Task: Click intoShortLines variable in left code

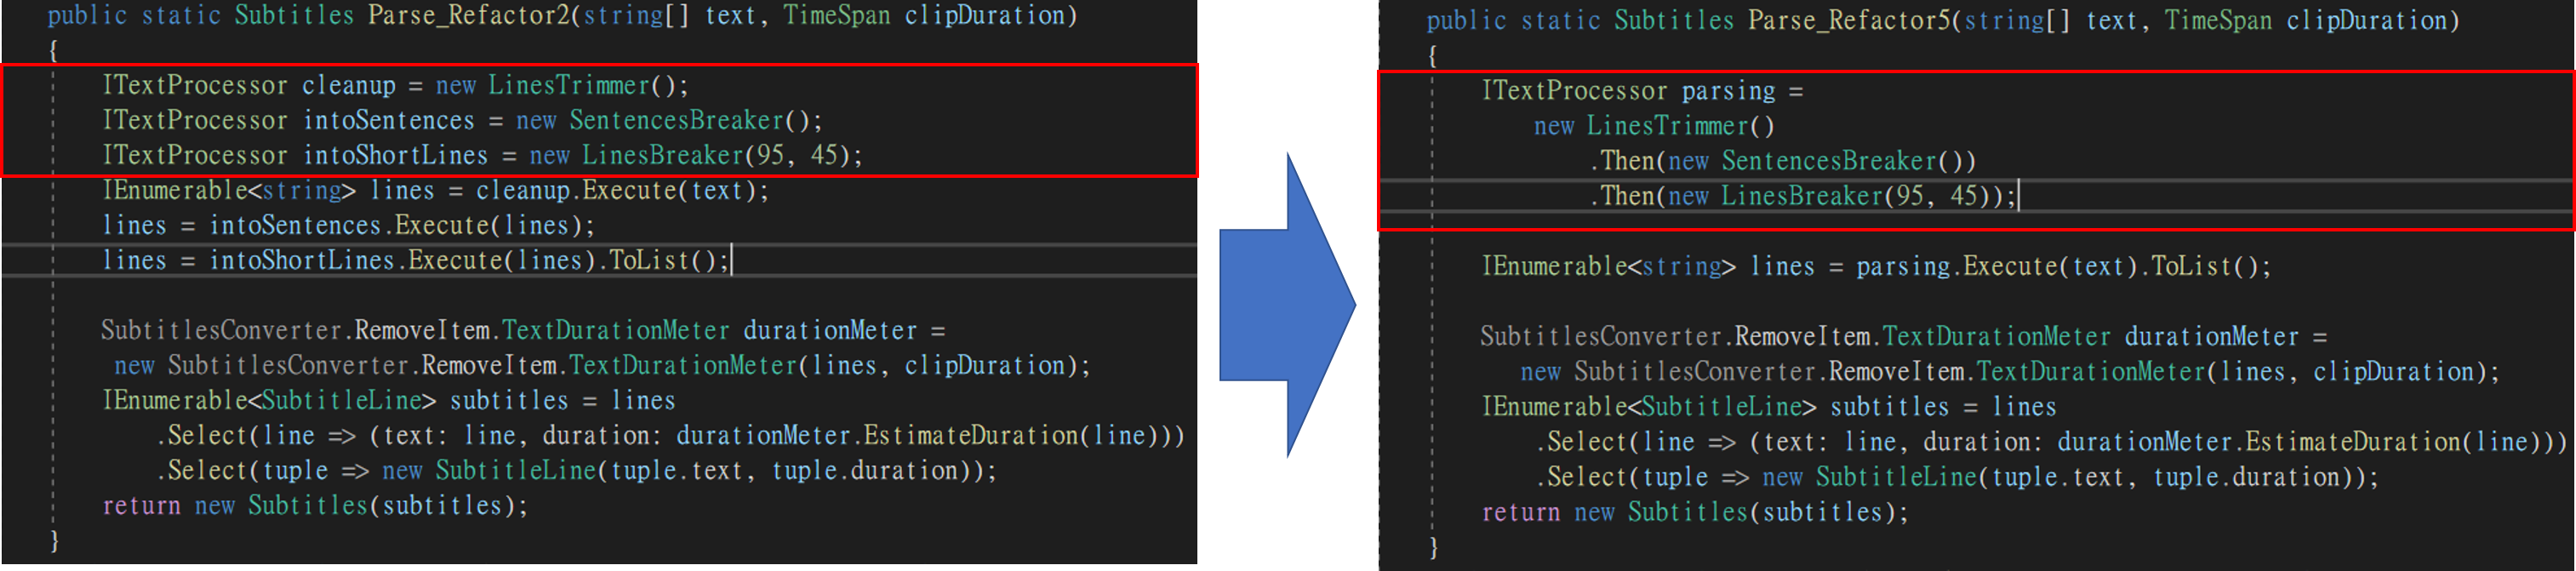Action: pos(396,156)
